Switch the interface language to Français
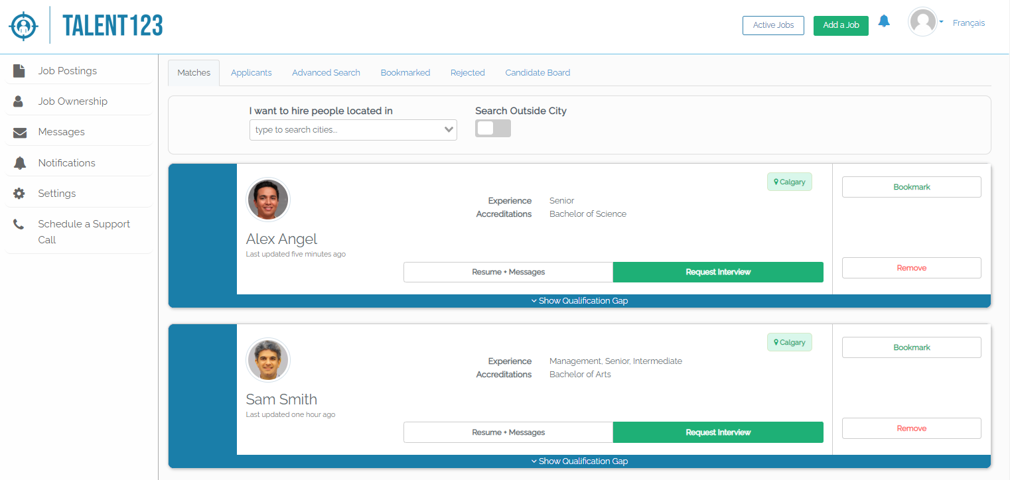The width and height of the screenshot is (1010, 480). coord(969,23)
